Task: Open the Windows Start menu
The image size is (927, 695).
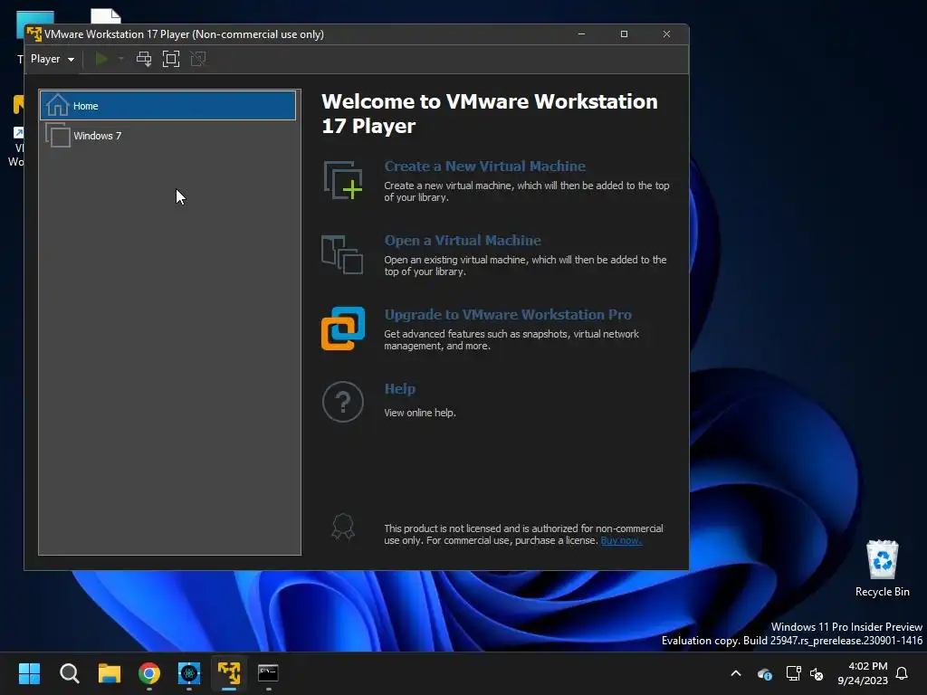Action: (29, 673)
